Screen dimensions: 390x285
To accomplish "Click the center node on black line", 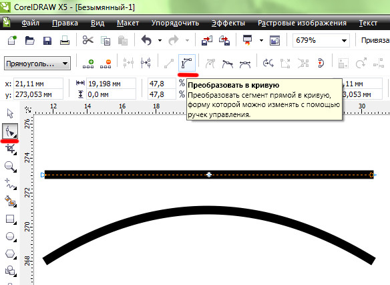I will pyautogui.click(x=209, y=175).
